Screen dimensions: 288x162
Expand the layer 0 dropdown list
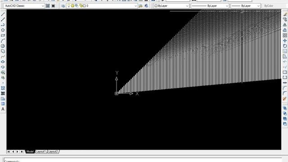pos(136,6)
